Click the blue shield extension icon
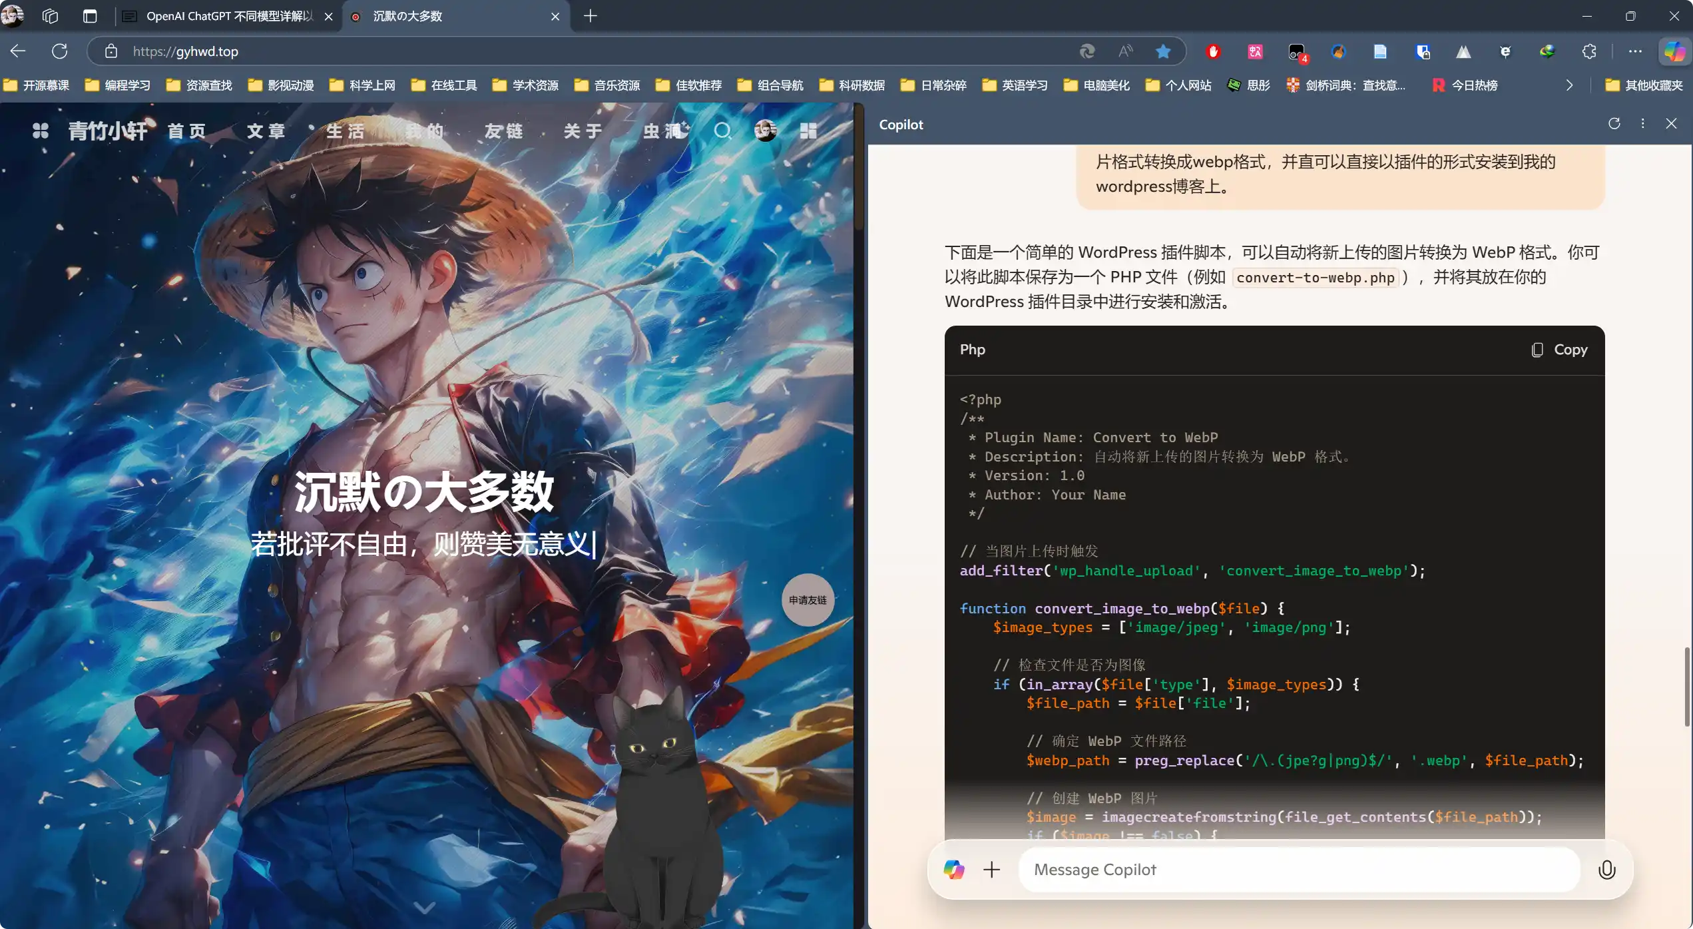 [x=1422, y=51]
